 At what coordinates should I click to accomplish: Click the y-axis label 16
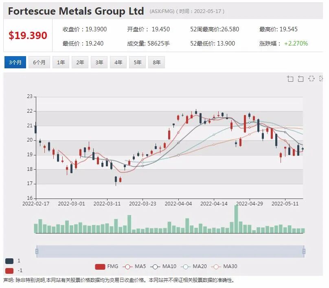click(x=30, y=198)
